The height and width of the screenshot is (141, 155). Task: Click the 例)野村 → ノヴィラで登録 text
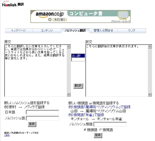(24, 107)
